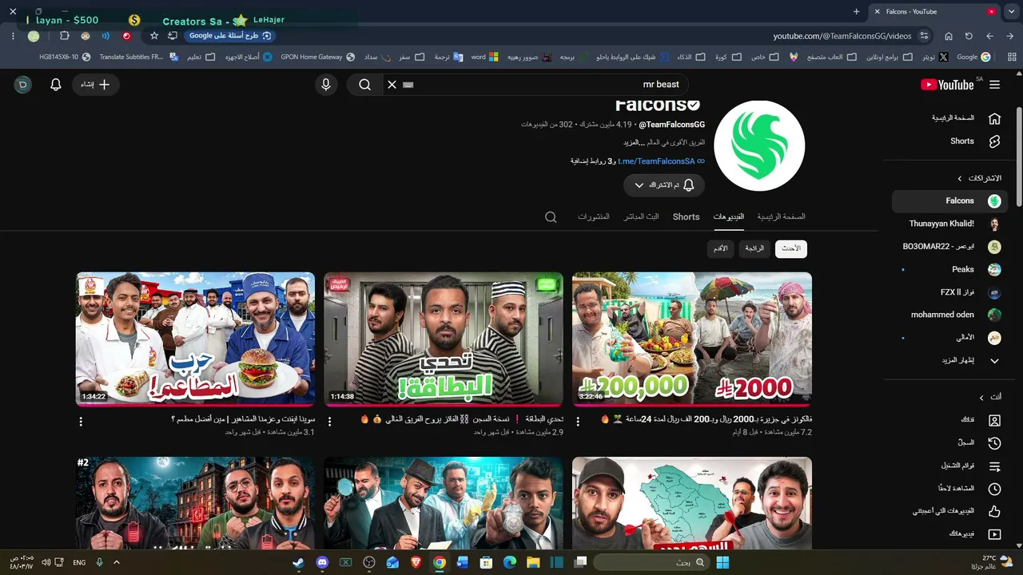The height and width of the screenshot is (575, 1023).
Task: Switch to the channel Shorts tab
Action: (686, 216)
